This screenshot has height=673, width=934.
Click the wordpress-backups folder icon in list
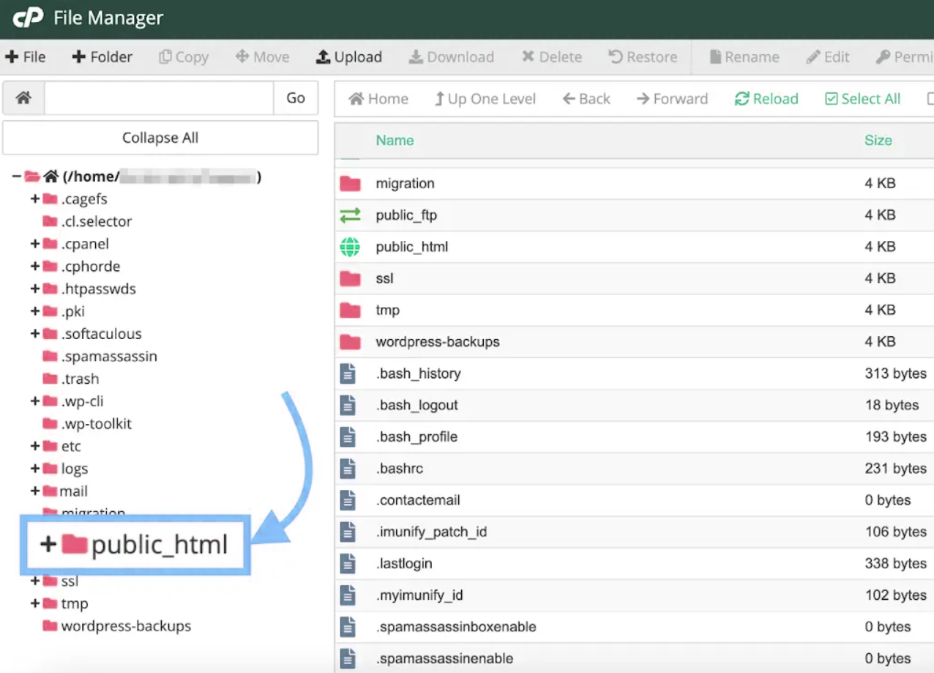point(350,342)
